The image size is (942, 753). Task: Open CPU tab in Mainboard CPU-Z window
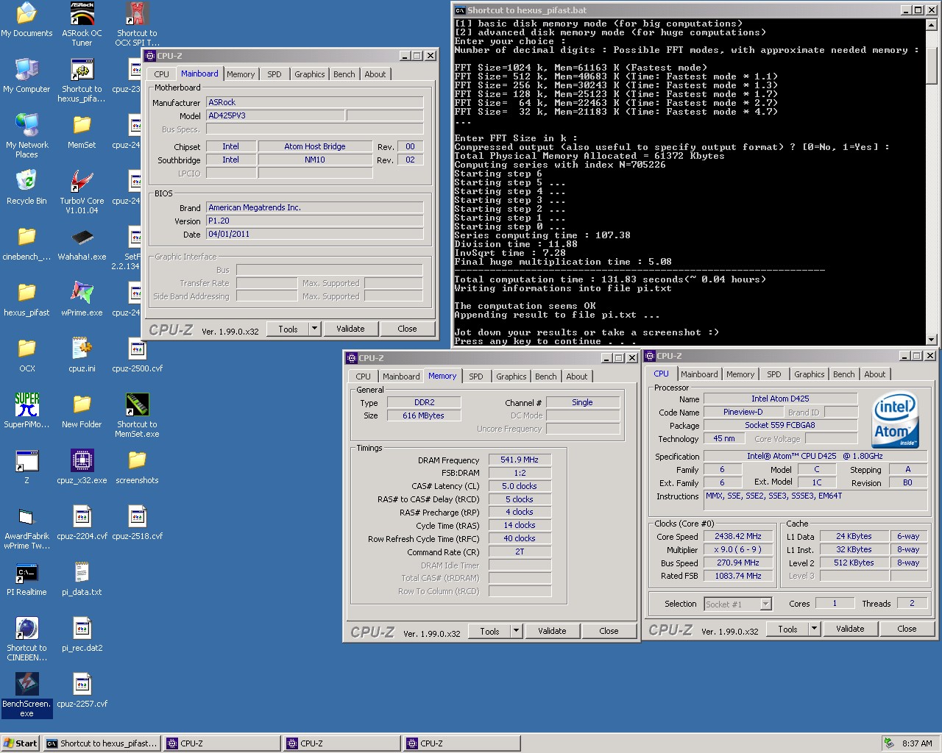[161, 74]
